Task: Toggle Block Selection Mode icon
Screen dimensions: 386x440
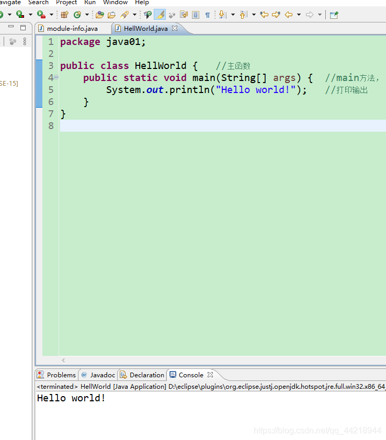Action: click(x=196, y=15)
